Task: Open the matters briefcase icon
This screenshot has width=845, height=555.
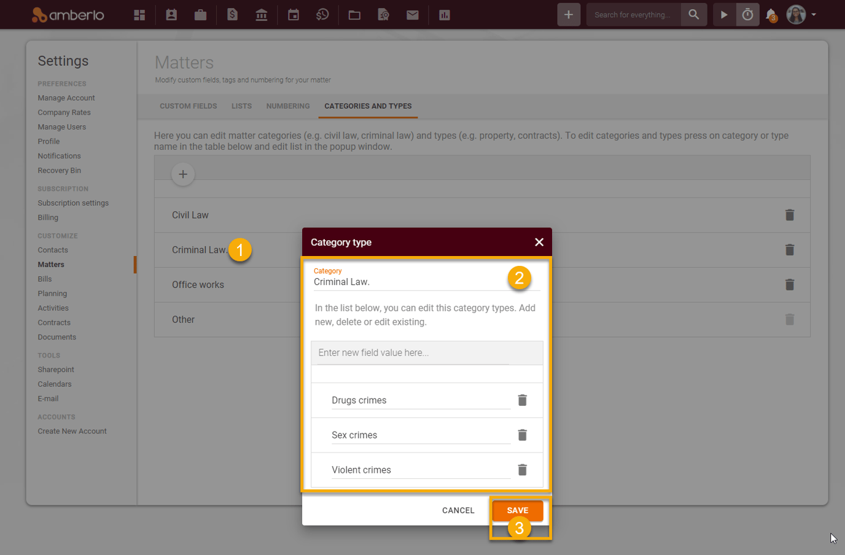Action: pos(200,15)
